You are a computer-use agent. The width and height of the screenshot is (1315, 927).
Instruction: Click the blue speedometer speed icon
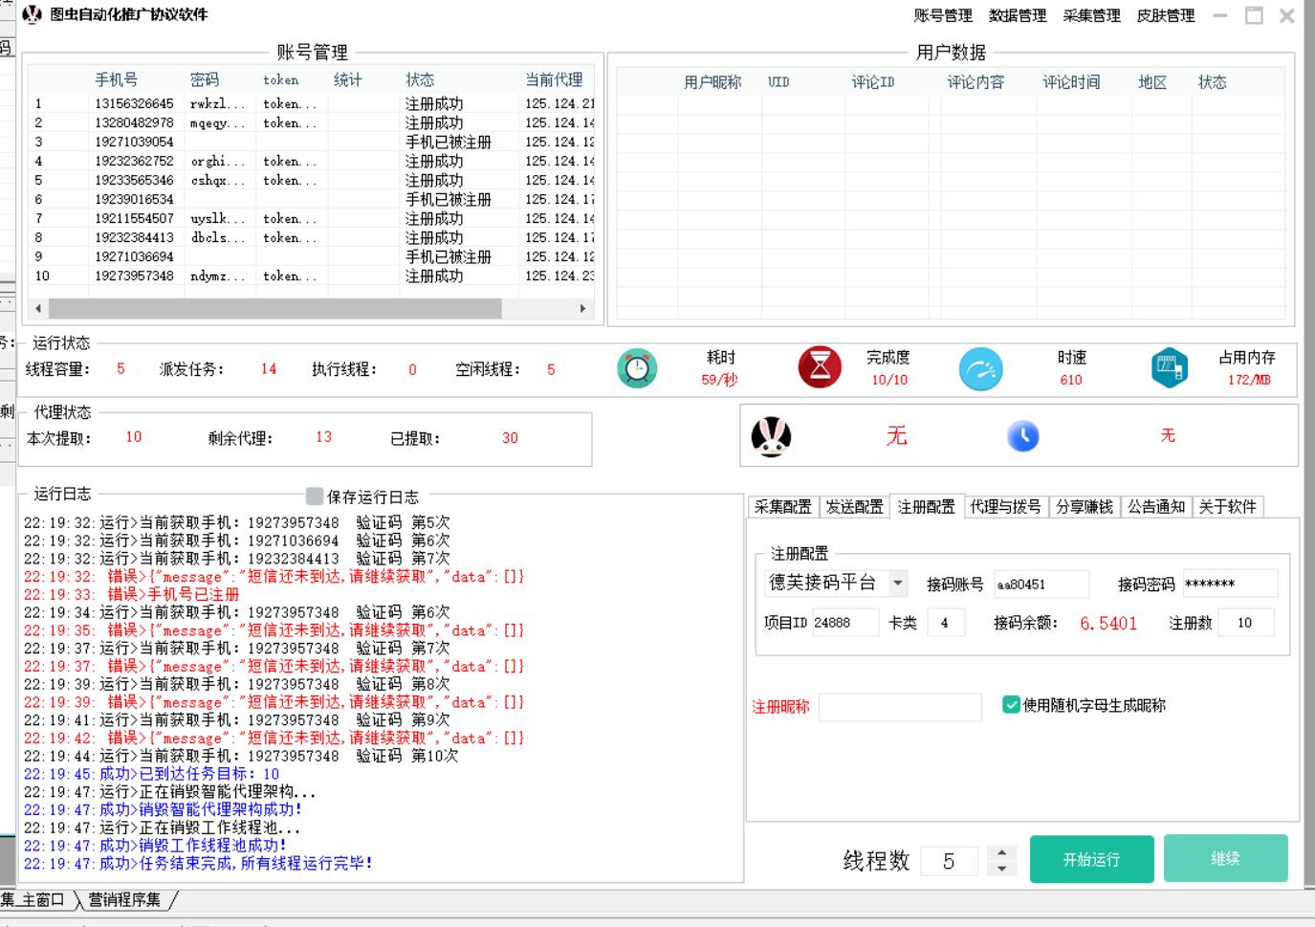[980, 369]
